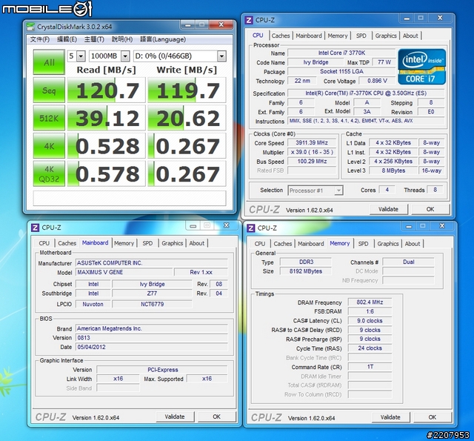Screen dimensions: 474x441
Task: Start the Seq benchmark
Action: (x=49, y=90)
